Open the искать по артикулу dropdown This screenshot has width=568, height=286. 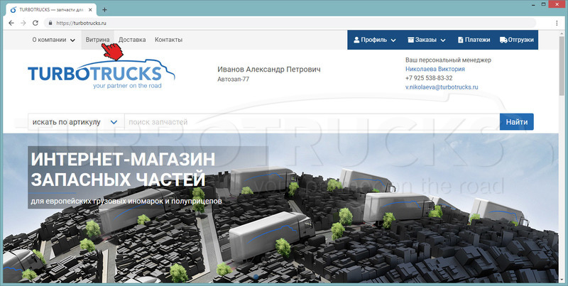click(76, 122)
